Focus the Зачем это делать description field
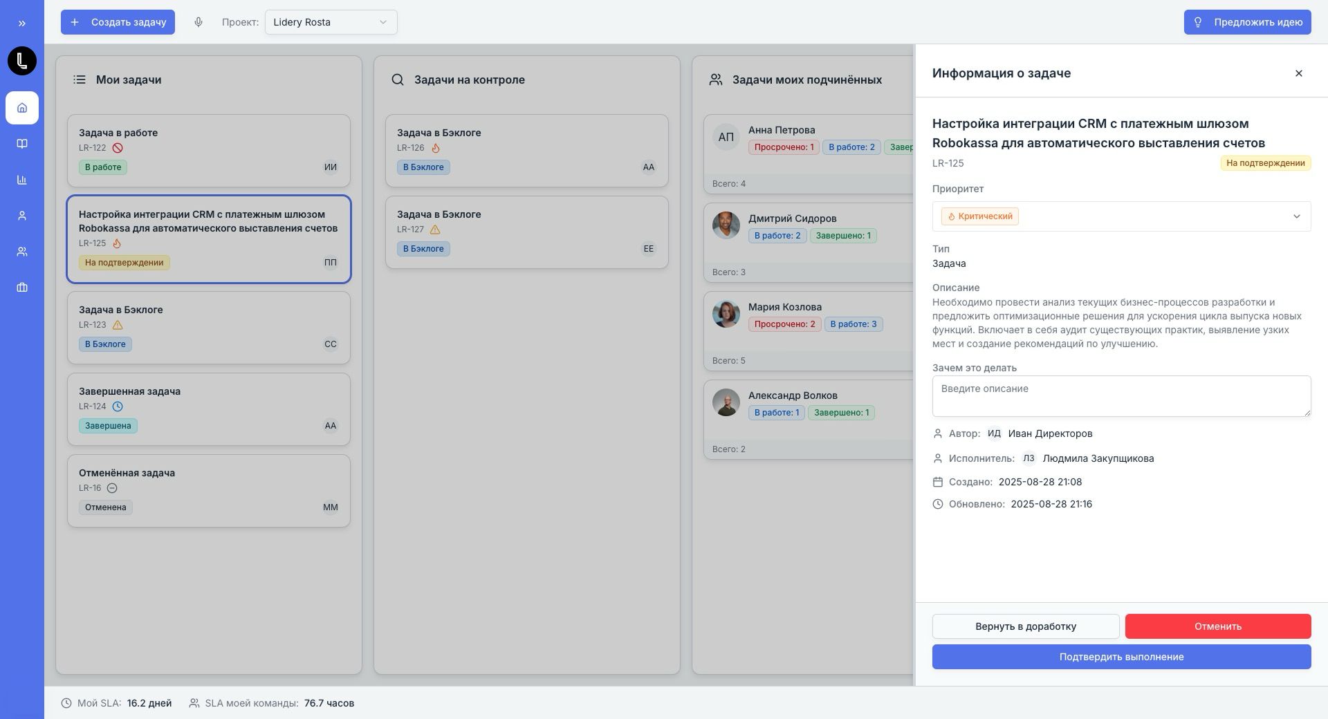The image size is (1328, 719). click(1120, 396)
